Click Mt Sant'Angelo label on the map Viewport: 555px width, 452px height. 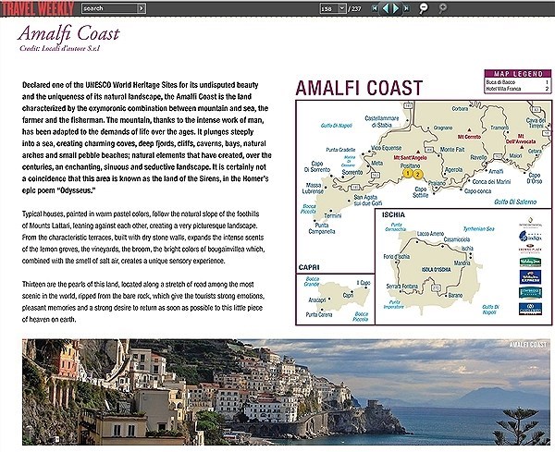pos(410,158)
